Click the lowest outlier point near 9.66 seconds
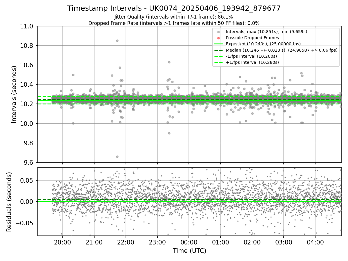The height and width of the screenshot is (261, 348). [117, 157]
